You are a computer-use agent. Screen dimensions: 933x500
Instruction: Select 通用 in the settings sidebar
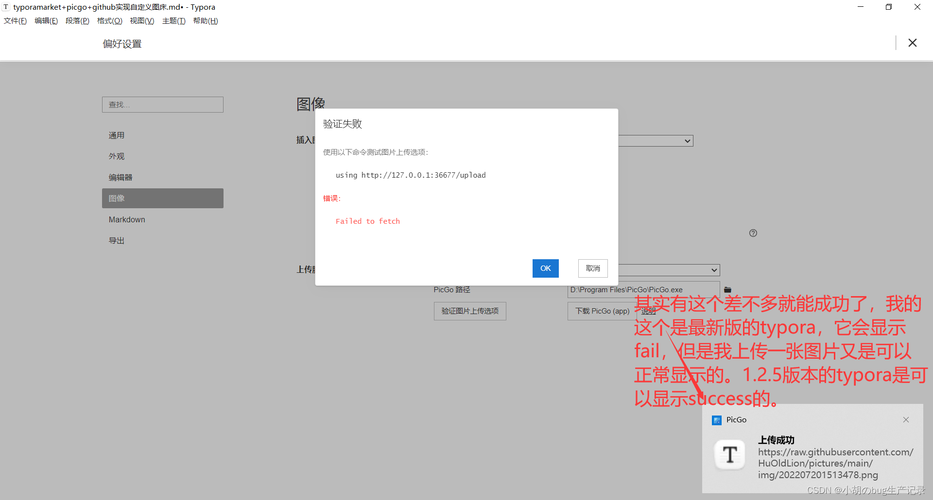click(x=117, y=135)
